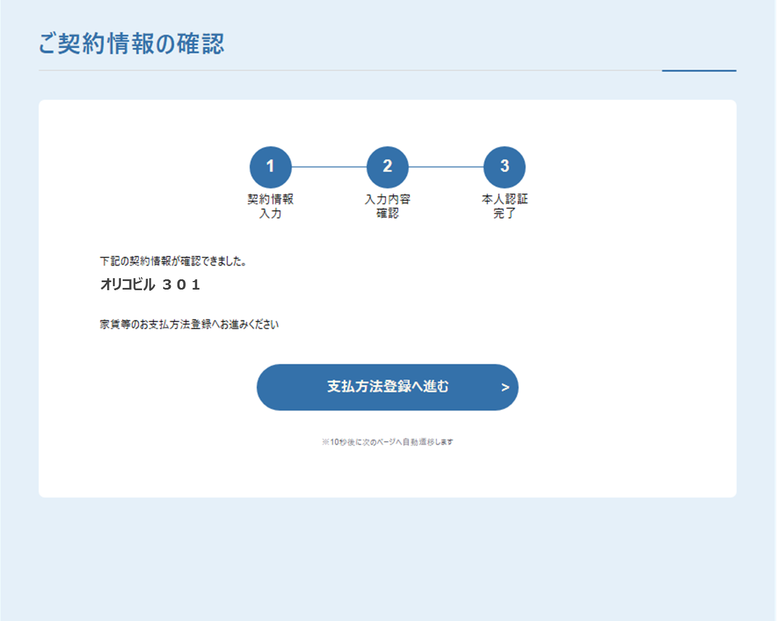Click the step 3 circle icon

(504, 167)
